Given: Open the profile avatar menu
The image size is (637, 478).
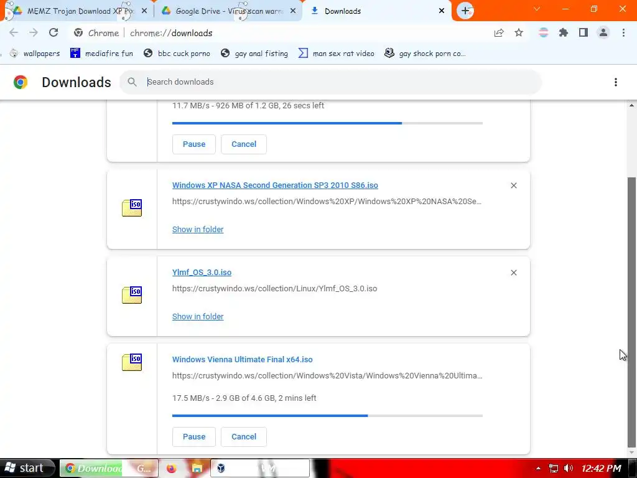Looking at the screenshot, I should coord(603,33).
